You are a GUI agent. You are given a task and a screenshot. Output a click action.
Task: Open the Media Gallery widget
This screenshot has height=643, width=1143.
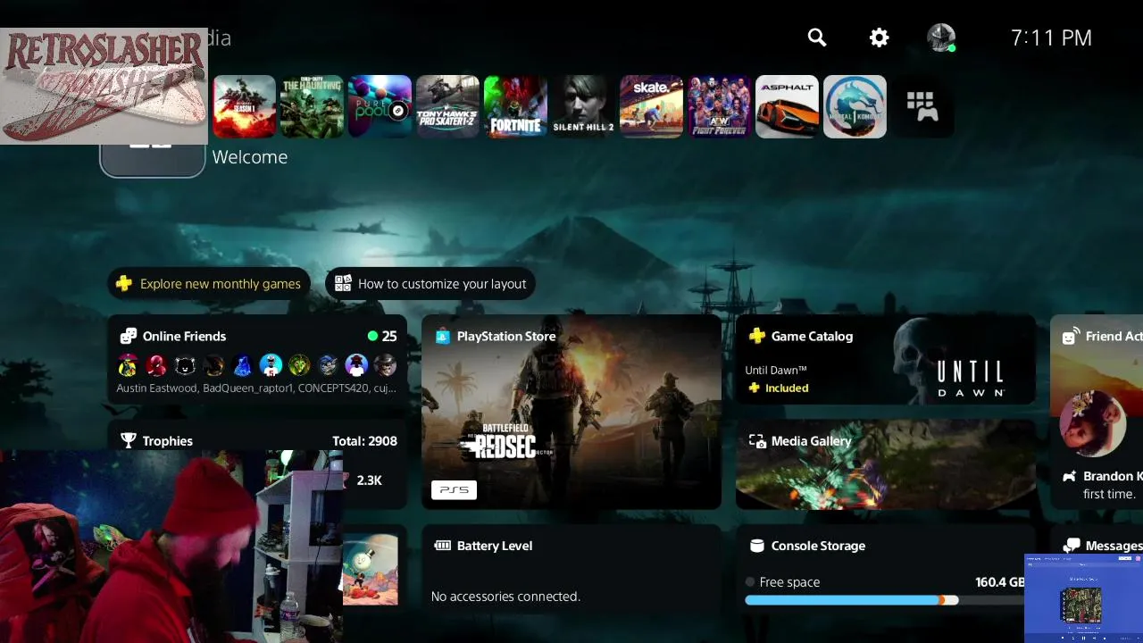tap(886, 464)
